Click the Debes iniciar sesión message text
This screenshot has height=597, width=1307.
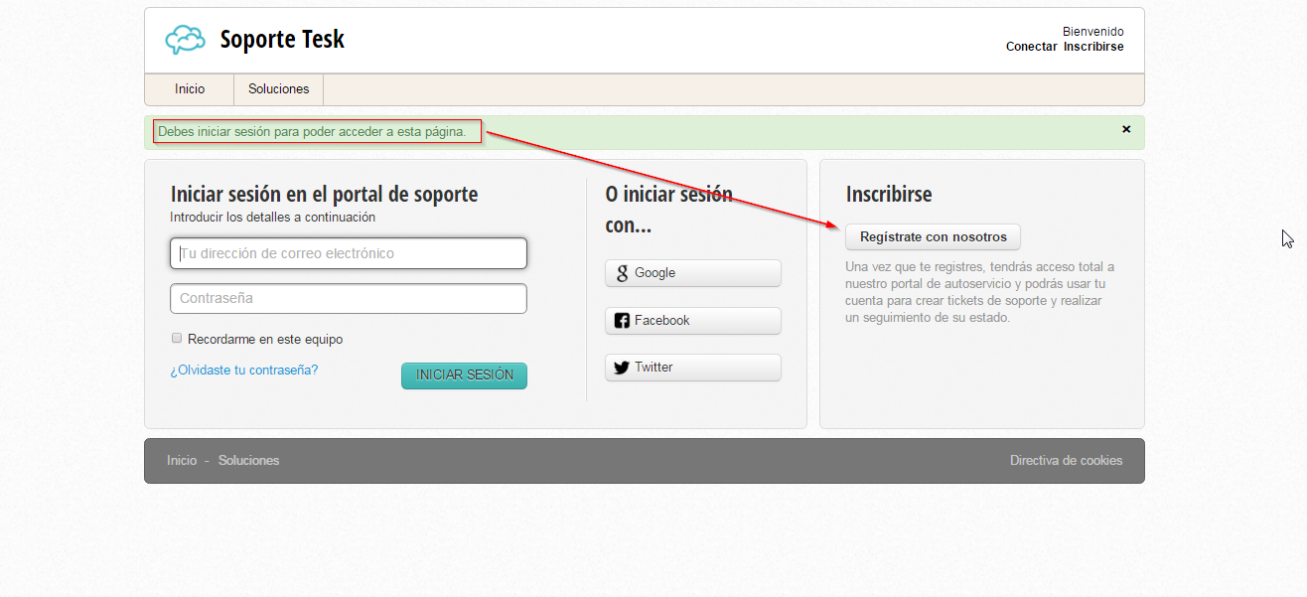point(312,131)
